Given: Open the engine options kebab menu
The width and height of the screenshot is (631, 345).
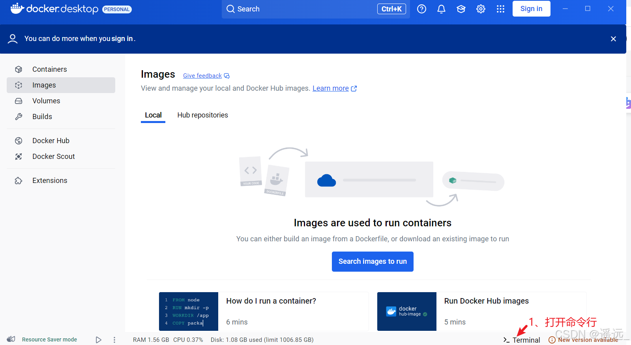Looking at the screenshot, I should tap(114, 339).
